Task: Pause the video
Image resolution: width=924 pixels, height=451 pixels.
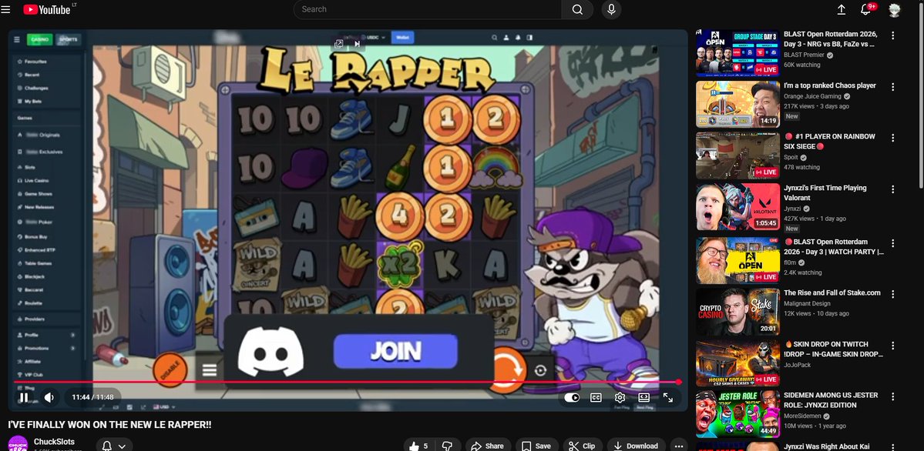Action: pos(24,397)
